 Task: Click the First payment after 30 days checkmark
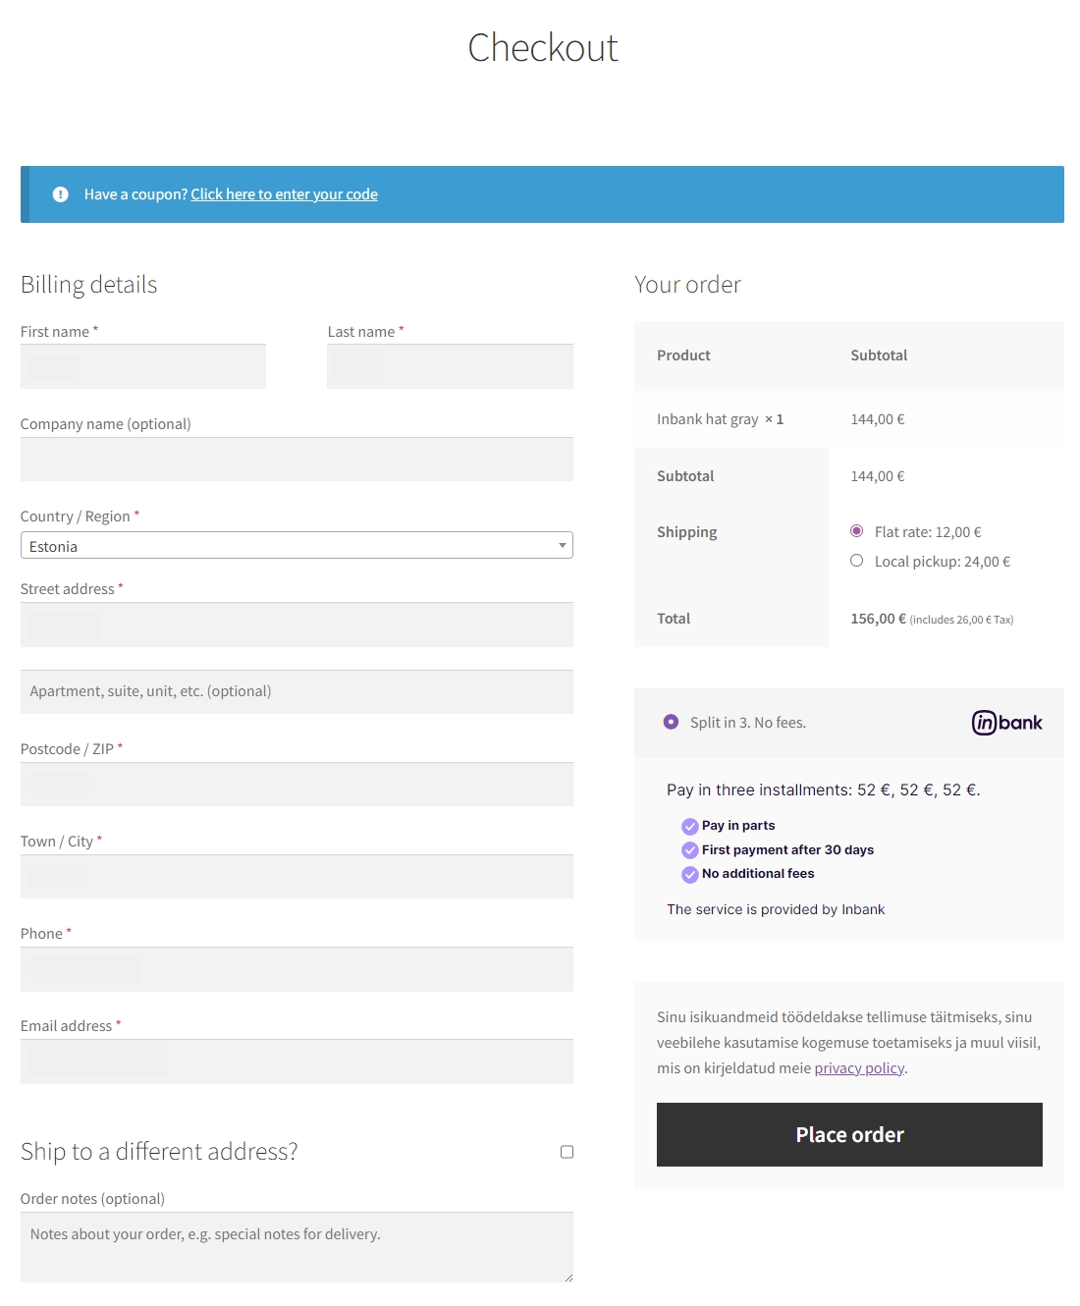690,850
